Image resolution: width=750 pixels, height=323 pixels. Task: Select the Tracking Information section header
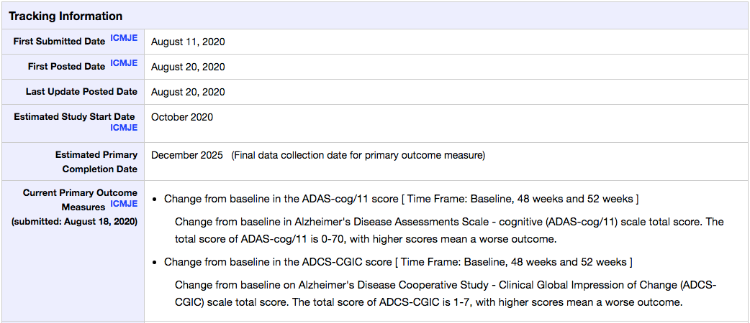click(65, 16)
